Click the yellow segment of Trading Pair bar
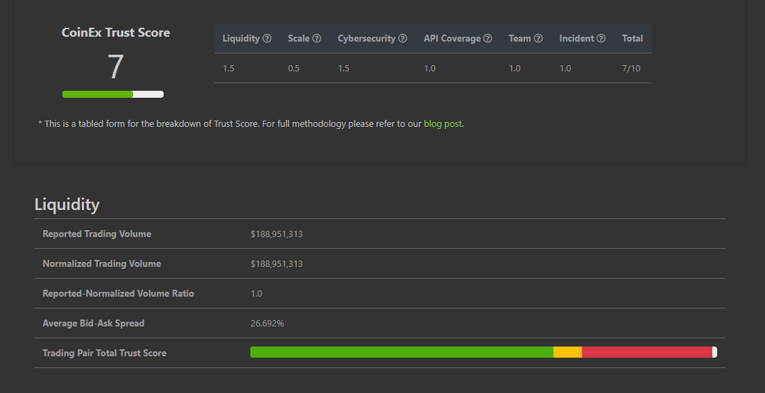The width and height of the screenshot is (765, 393). [x=568, y=352]
